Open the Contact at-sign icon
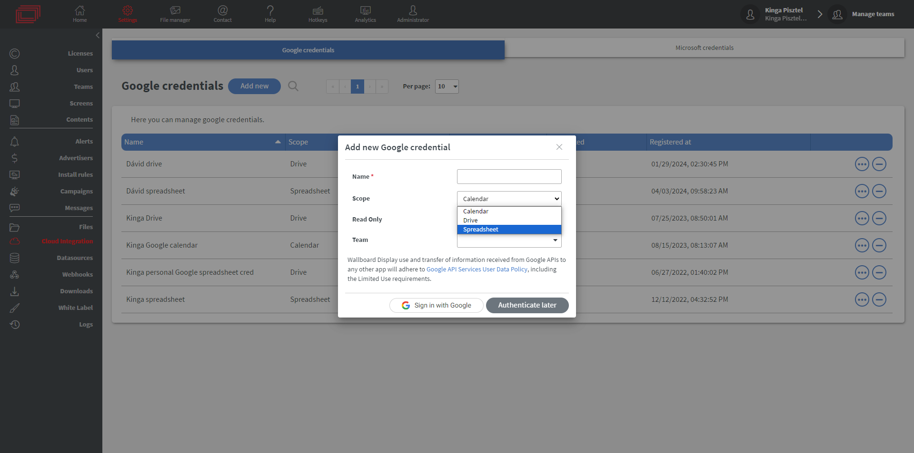Image resolution: width=914 pixels, height=453 pixels. point(222,10)
